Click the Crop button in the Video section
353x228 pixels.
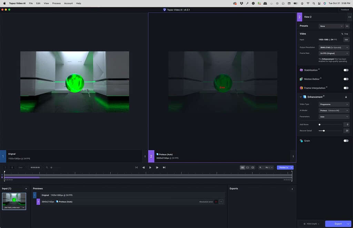tap(345, 34)
